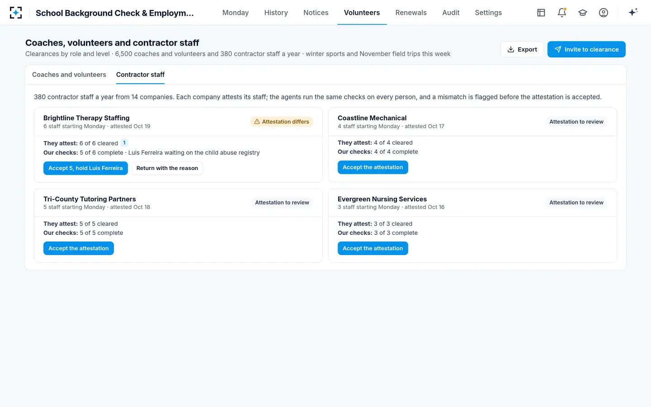This screenshot has width=651, height=407.
Task: Open the Renewals tab
Action: 411,13
